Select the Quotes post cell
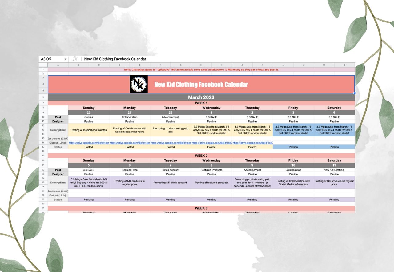 click(89, 117)
